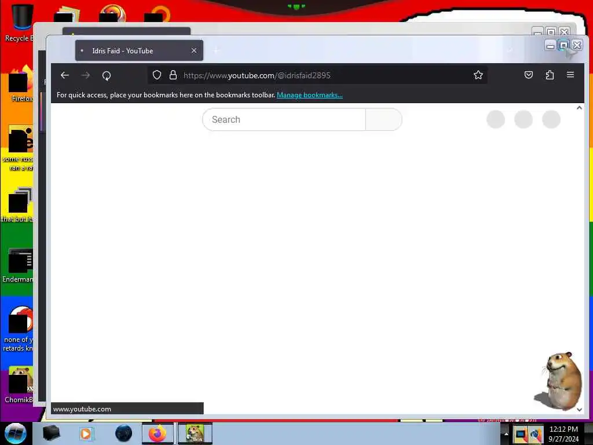593x445 pixels.
Task: Open the Firefox desktop shortcut
Action: pos(21,84)
